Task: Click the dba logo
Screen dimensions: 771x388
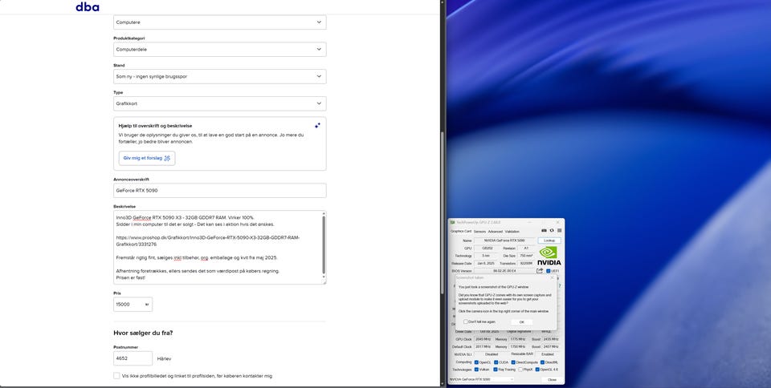Action: click(87, 7)
